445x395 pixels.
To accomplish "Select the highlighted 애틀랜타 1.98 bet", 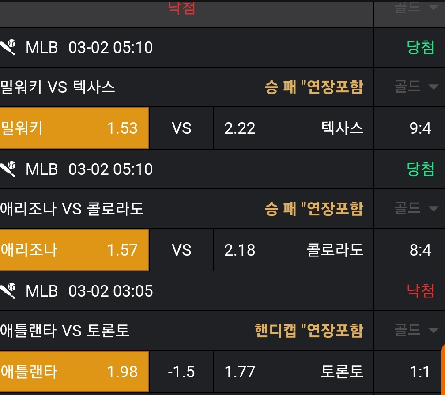I will [74, 372].
